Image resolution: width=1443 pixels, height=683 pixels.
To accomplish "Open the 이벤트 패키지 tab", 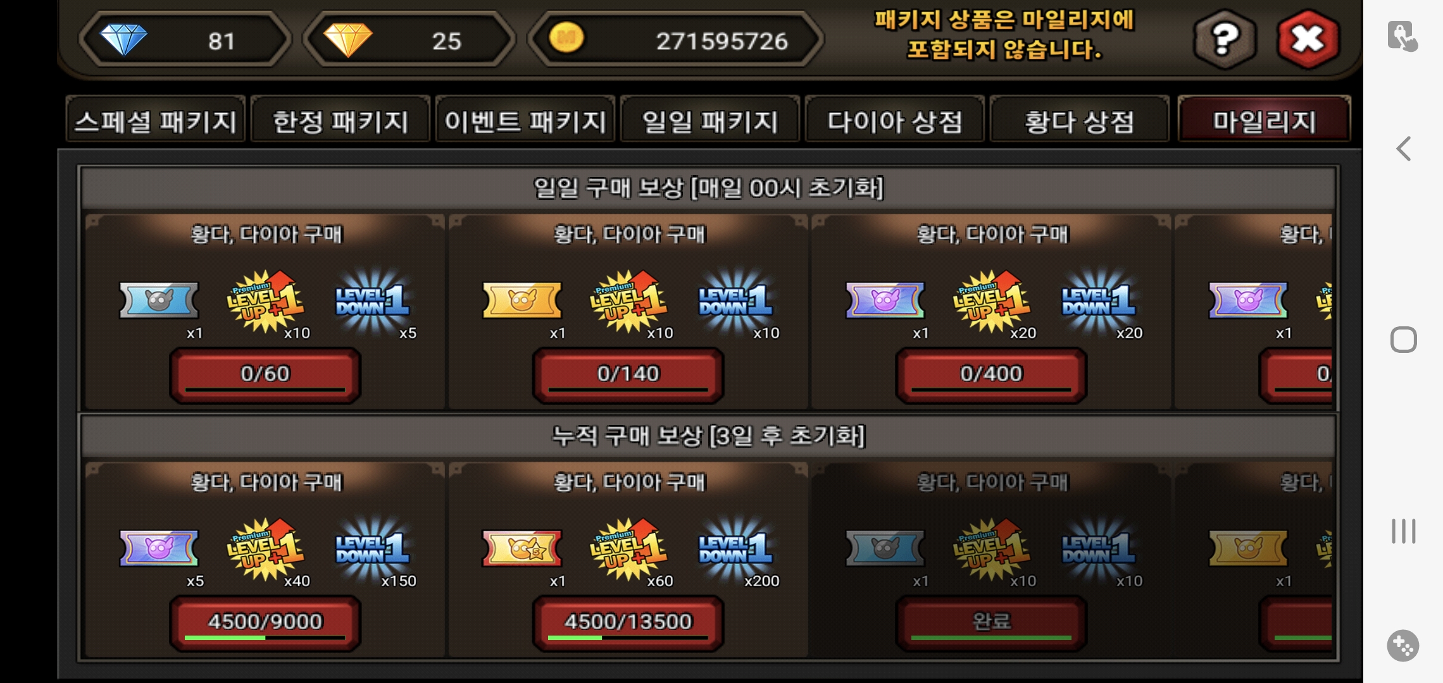I will point(525,120).
